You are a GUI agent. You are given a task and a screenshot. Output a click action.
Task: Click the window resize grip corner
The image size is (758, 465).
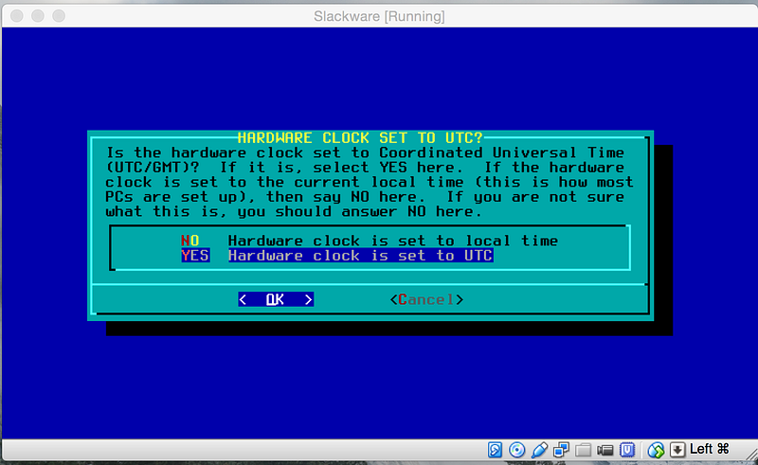[750, 455]
